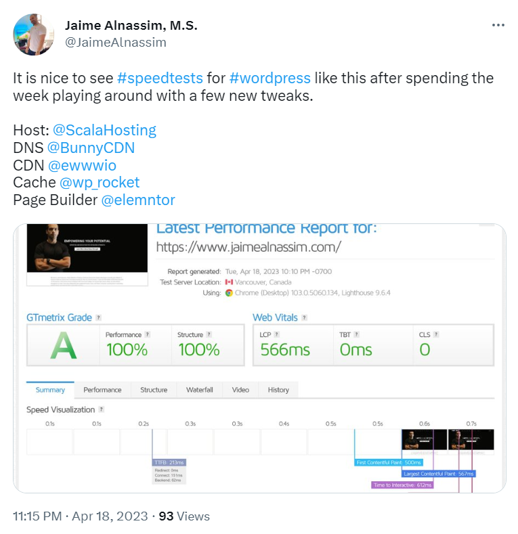Click the Web Vitals help question-mark icon
The image size is (518, 534).
[304, 317]
